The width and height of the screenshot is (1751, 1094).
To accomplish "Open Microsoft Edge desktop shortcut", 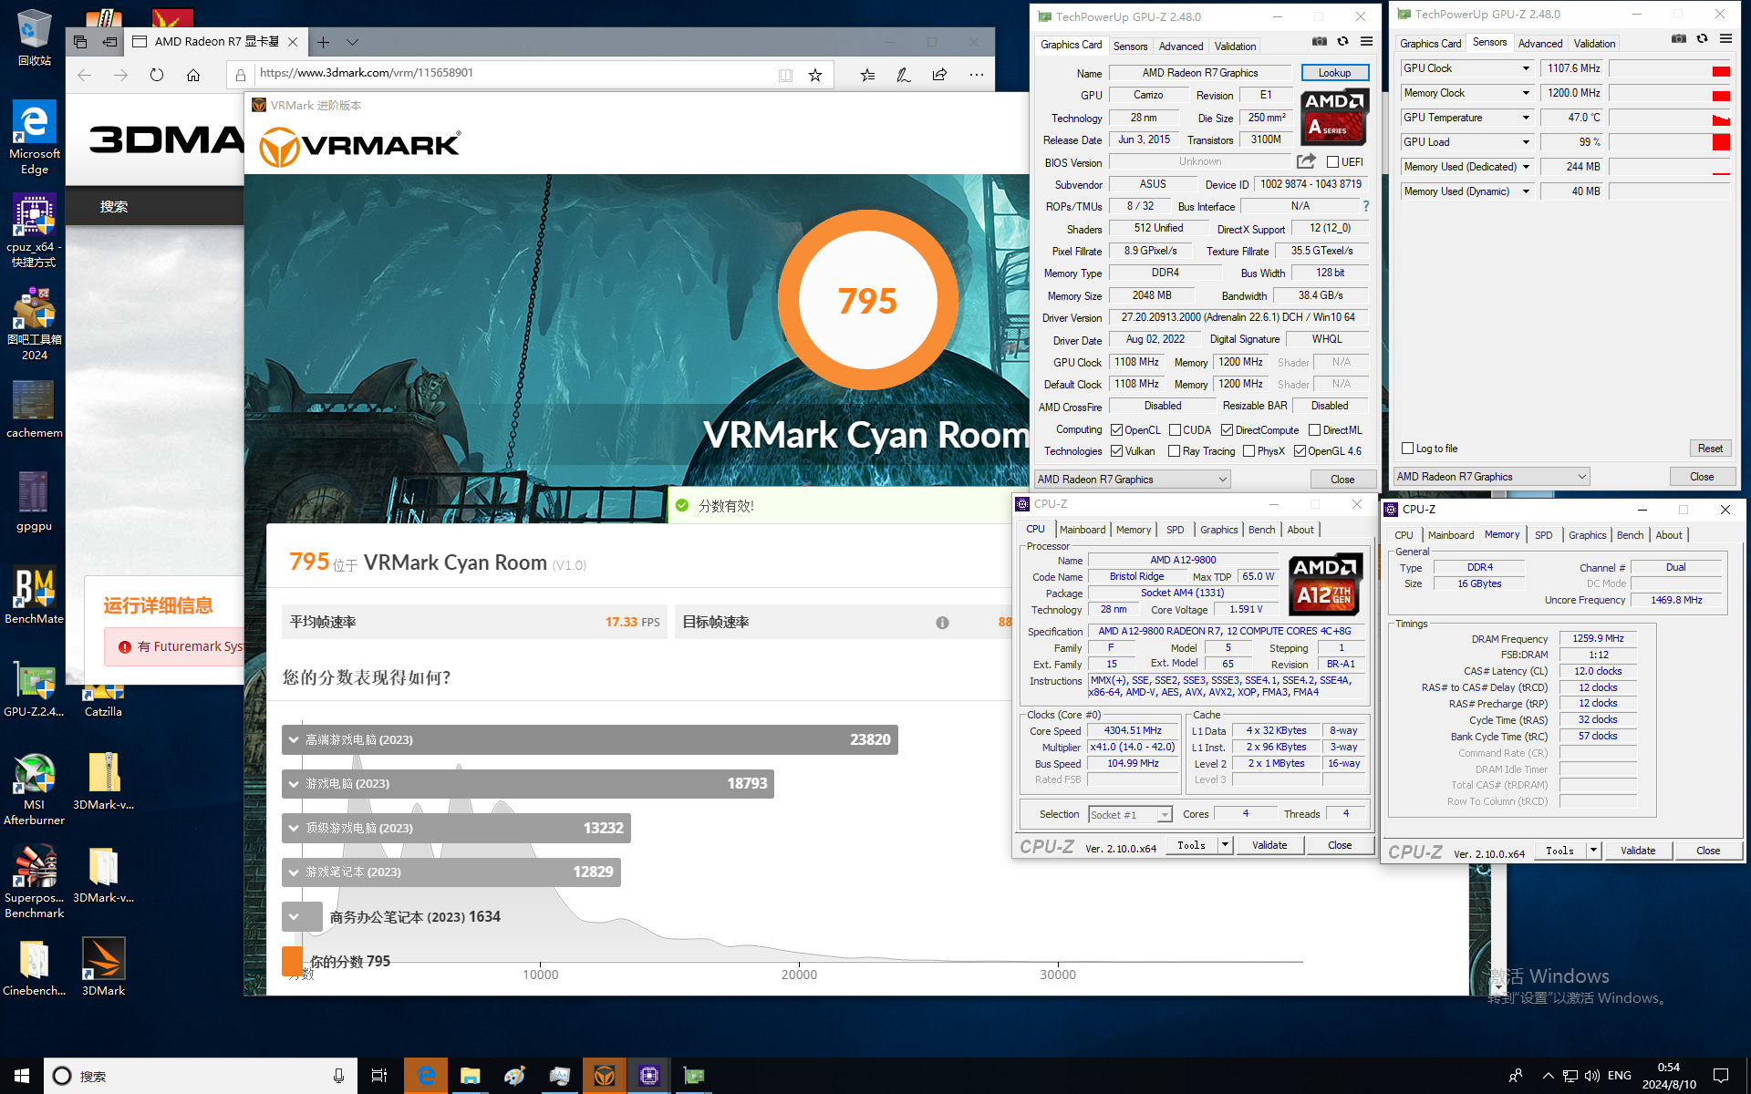I will pos(34,137).
